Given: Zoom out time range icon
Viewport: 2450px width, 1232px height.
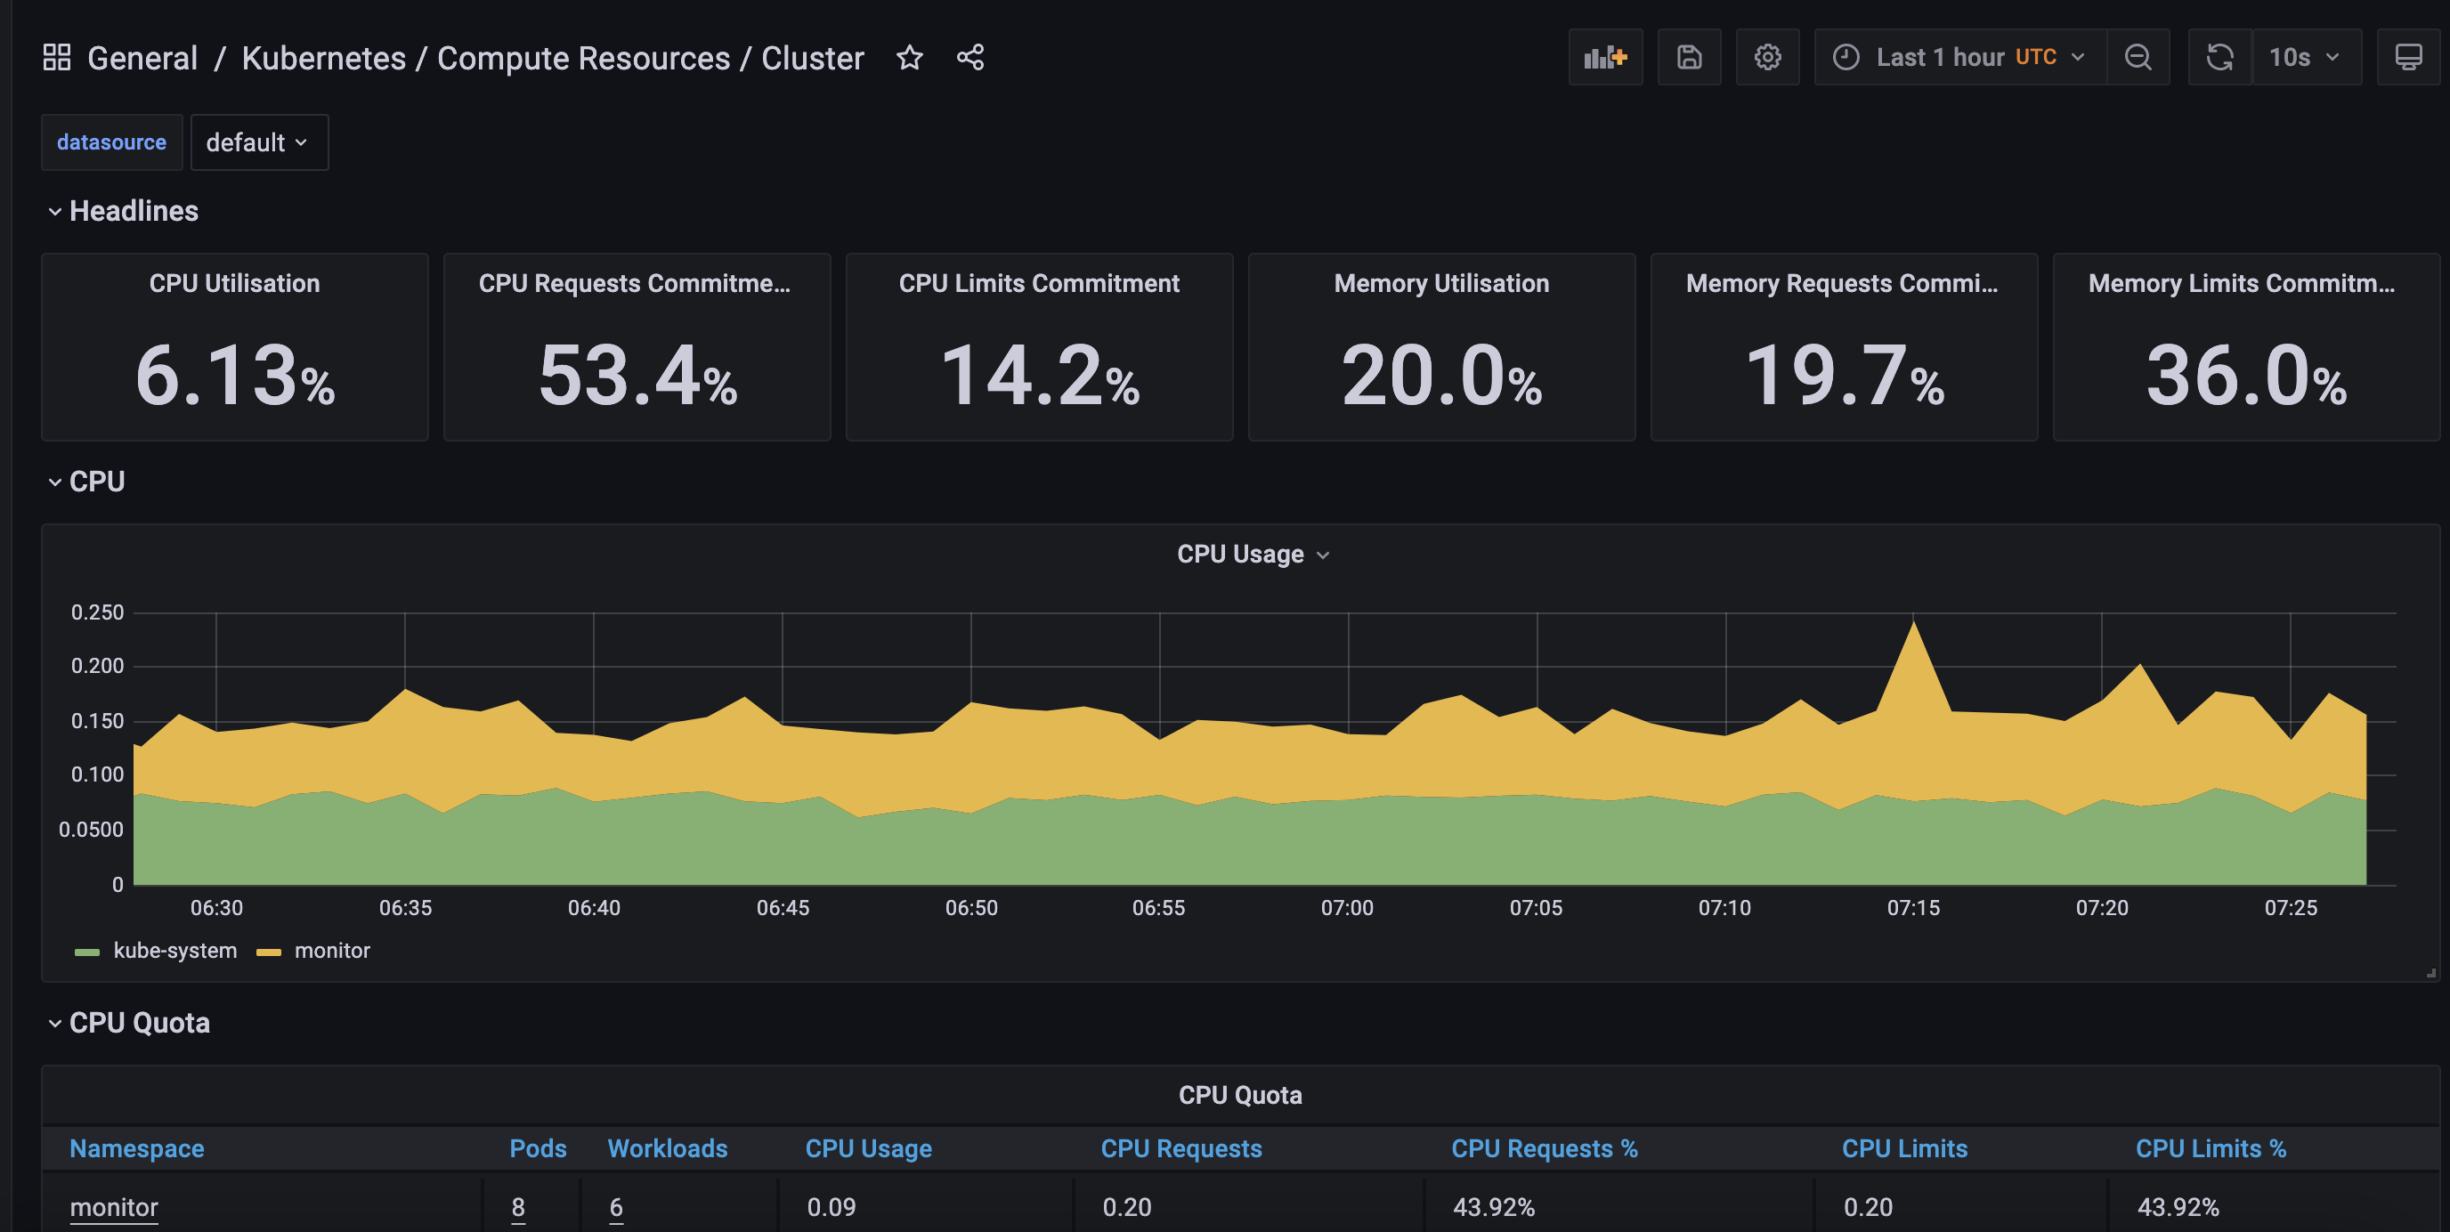Looking at the screenshot, I should pyautogui.click(x=2138, y=57).
